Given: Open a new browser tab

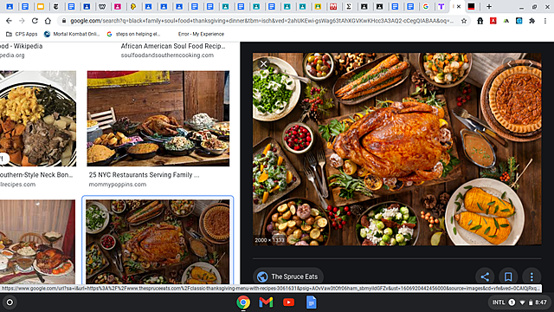Looking at the screenshot, I should [x=489, y=6].
